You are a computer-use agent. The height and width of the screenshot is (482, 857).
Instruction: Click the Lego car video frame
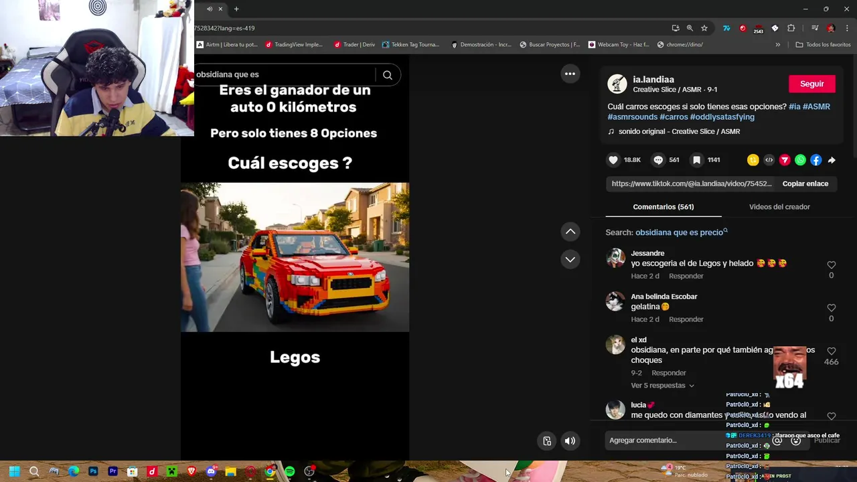[295, 257]
